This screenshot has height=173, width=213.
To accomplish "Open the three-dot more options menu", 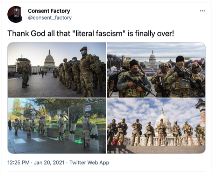I will pyautogui.click(x=202, y=11).
